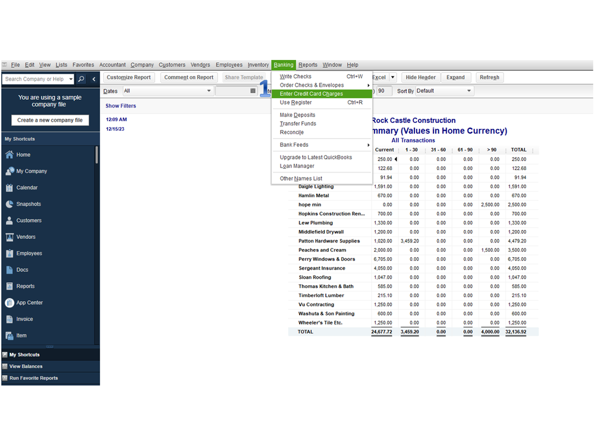Click the View Balances bar icon

click(5, 367)
